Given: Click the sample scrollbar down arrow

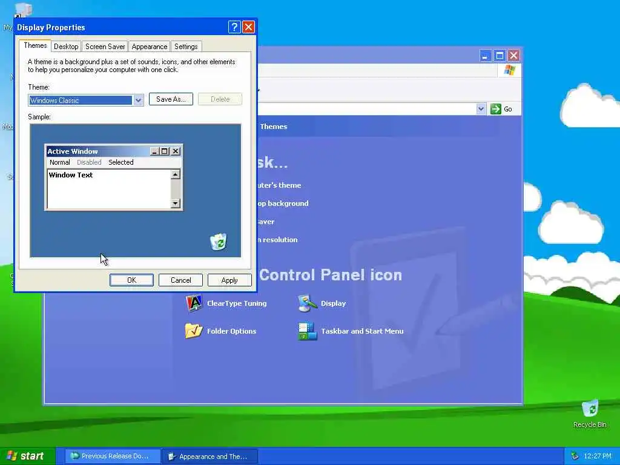Looking at the screenshot, I should pos(176,203).
